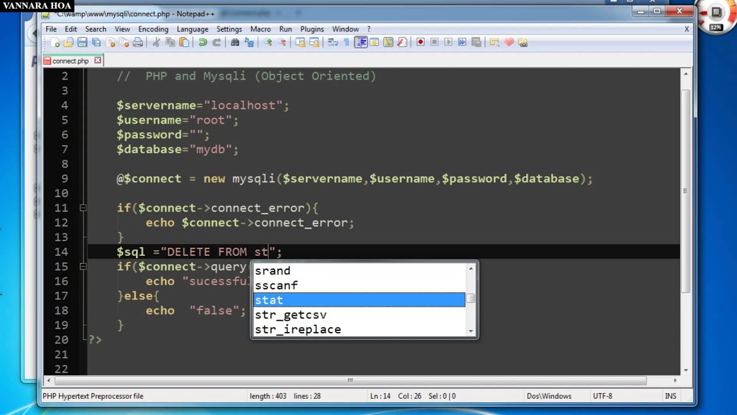This screenshot has width=737, height=415.
Task: Open a file using Open folder icon
Action: [69, 42]
